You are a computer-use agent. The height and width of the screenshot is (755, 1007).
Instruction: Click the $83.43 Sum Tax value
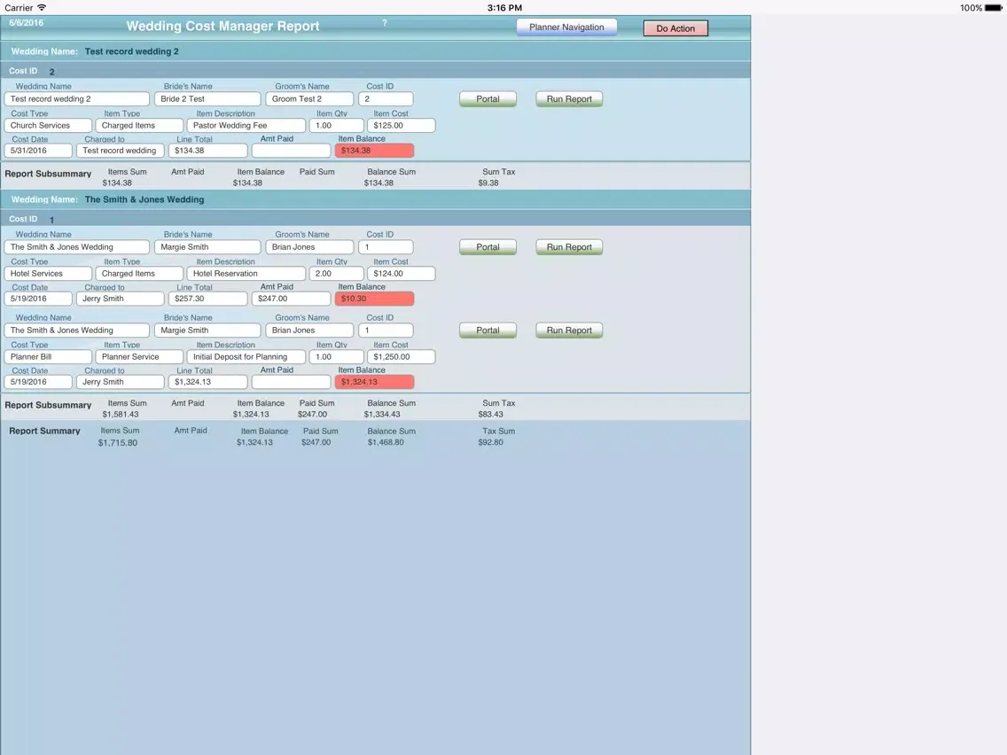[x=491, y=414]
